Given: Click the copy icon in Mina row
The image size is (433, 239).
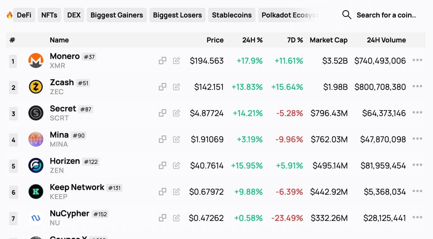Looking at the screenshot, I should pyautogui.click(x=162, y=139).
